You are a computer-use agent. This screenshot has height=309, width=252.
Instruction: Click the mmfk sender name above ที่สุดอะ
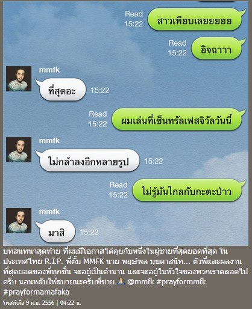tap(49, 70)
